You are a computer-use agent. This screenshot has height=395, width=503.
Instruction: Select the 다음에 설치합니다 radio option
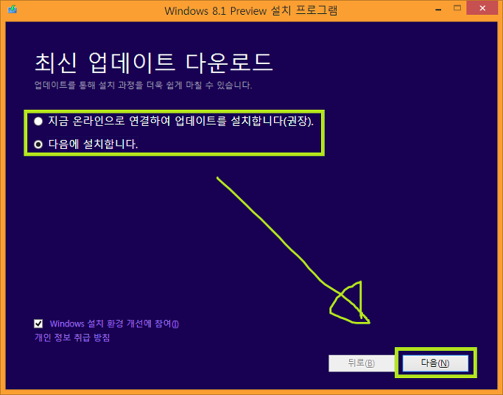click(38, 144)
